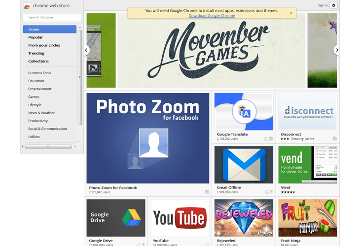The height and width of the screenshot is (246, 360).
Task: Open the Bejeweled thumbnail
Action: click(244, 218)
